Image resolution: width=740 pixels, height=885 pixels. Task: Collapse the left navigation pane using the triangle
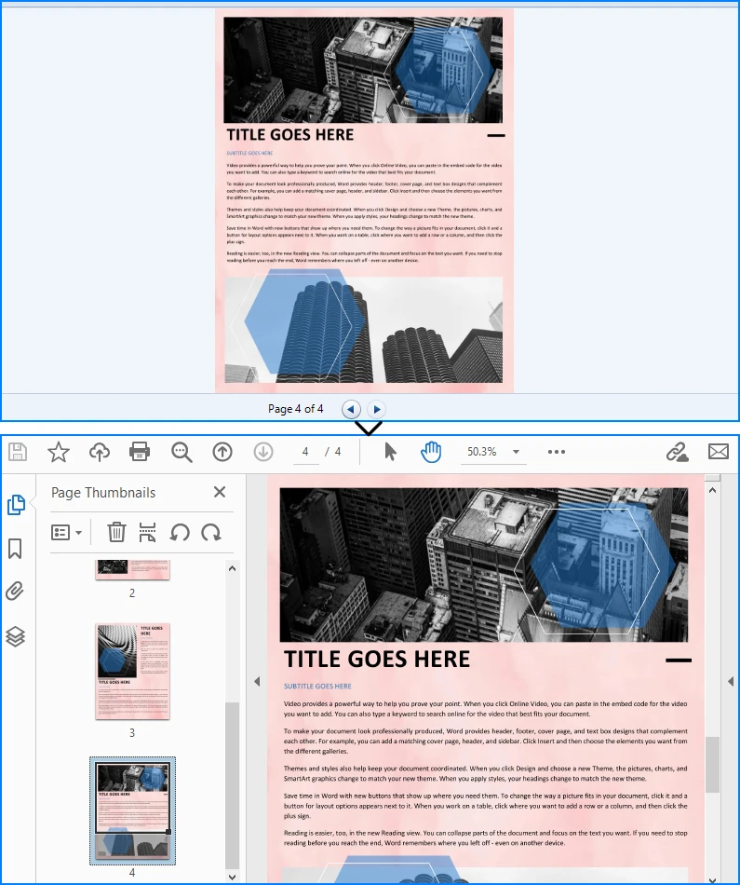tap(257, 681)
